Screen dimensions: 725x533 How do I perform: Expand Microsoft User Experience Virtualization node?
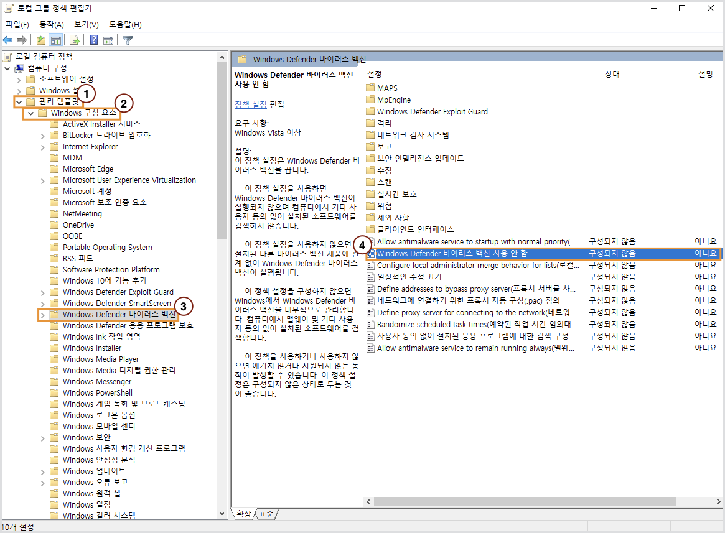(x=42, y=181)
